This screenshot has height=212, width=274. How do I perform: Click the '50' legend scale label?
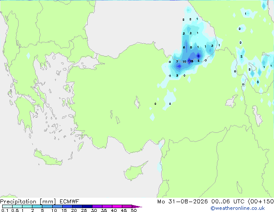pos(134,210)
